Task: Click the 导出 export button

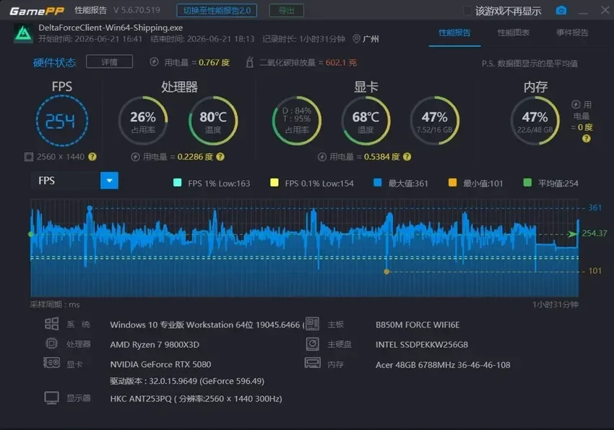Action: (x=287, y=11)
